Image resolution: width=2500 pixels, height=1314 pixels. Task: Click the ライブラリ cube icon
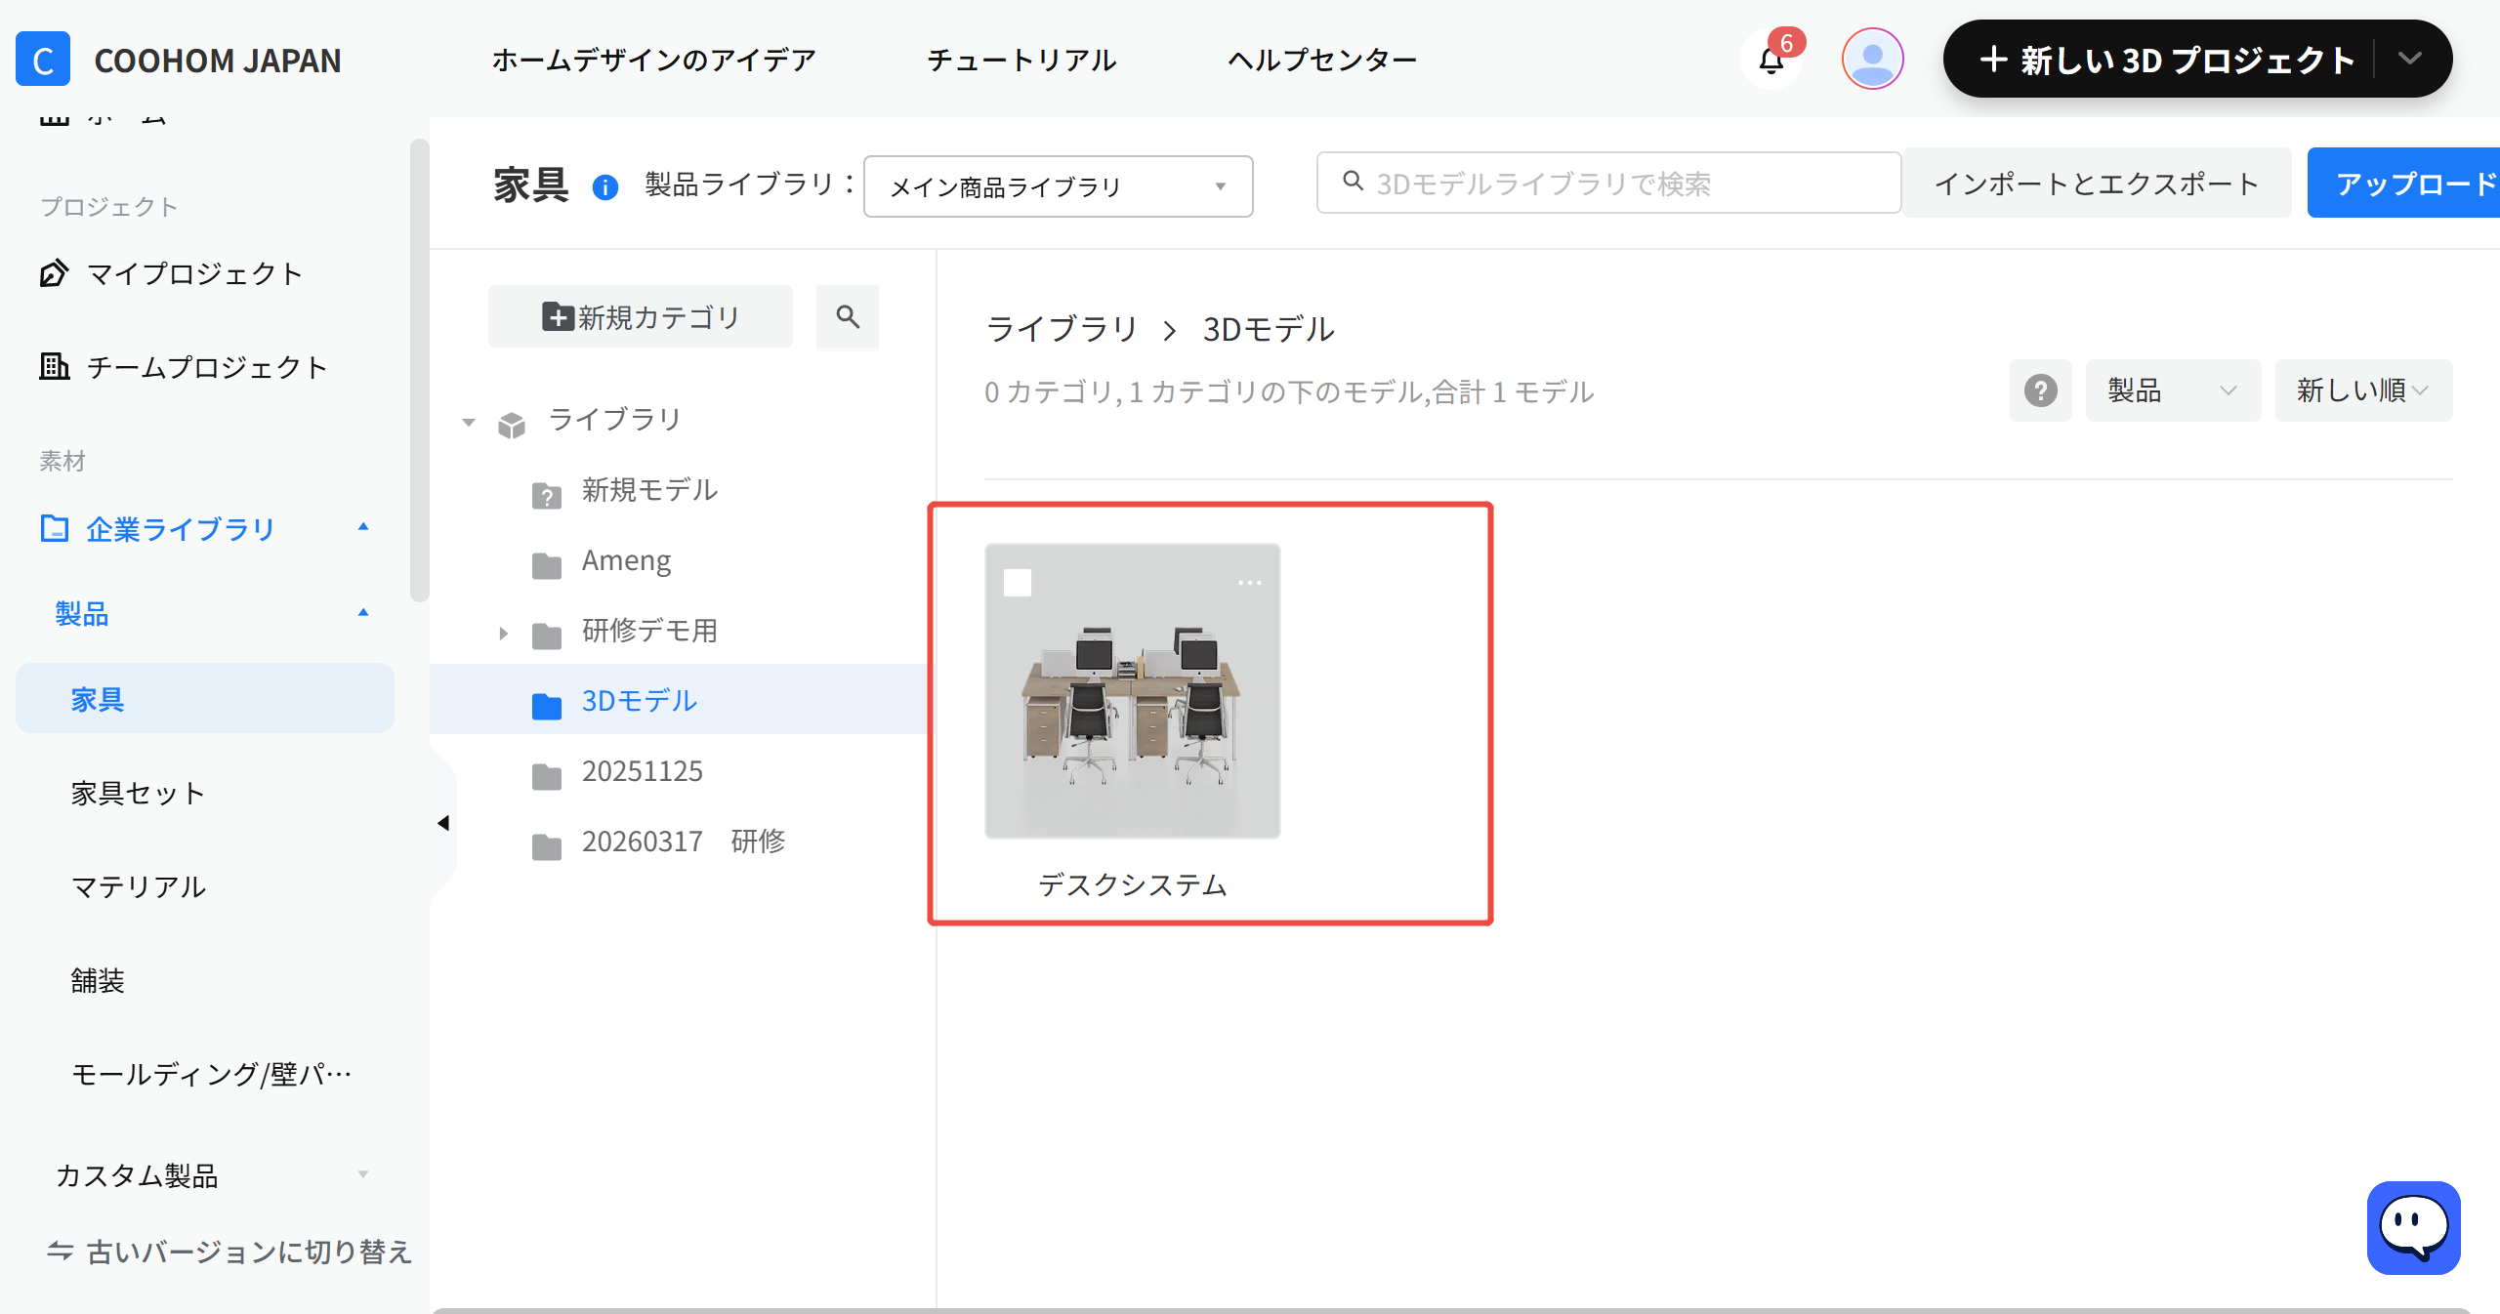coord(512,425)
